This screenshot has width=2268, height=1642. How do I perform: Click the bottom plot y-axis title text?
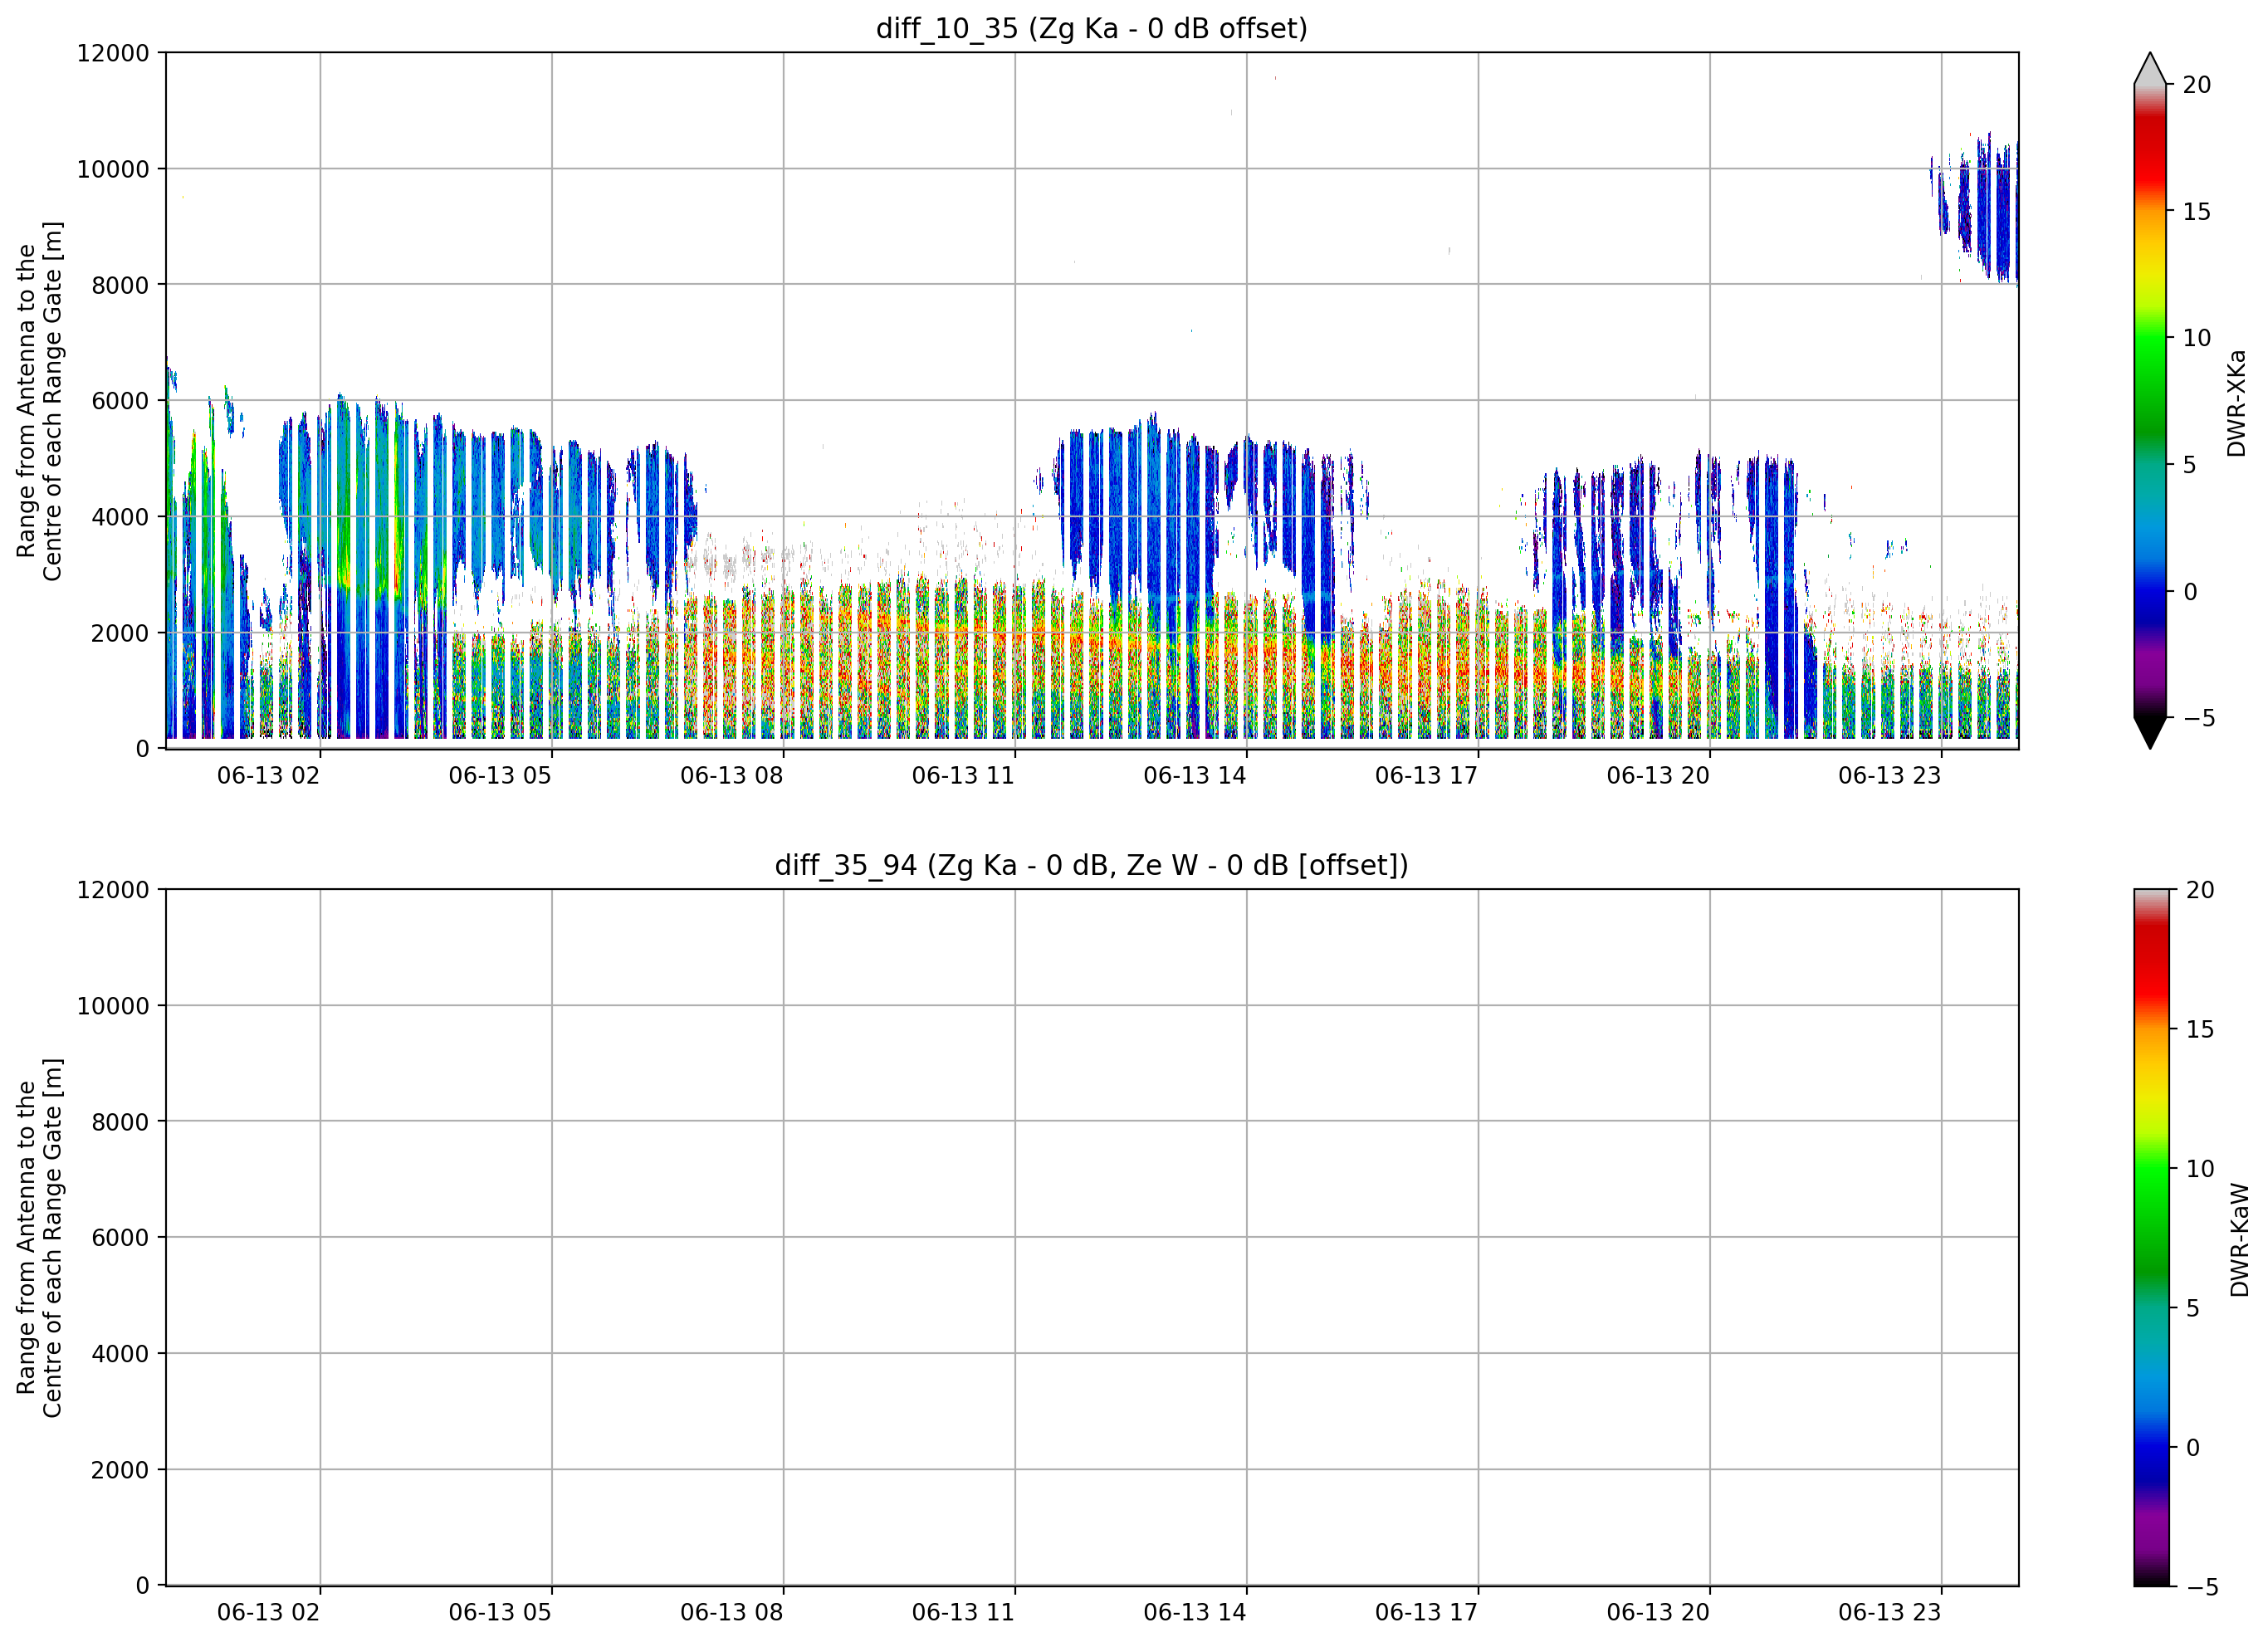[x=40, y=1238]
